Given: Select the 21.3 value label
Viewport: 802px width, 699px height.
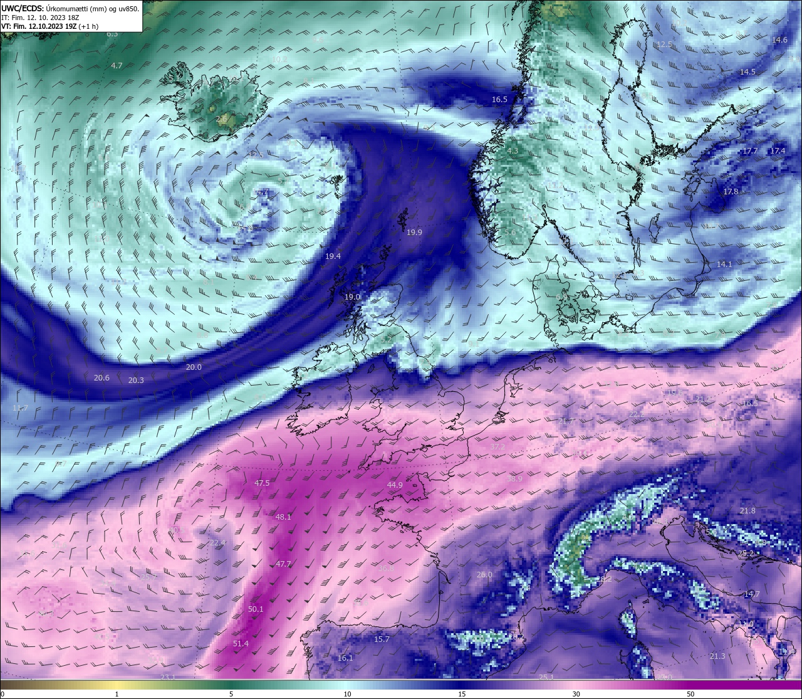Looking at the screenshot, I should (x=717, y=656).
